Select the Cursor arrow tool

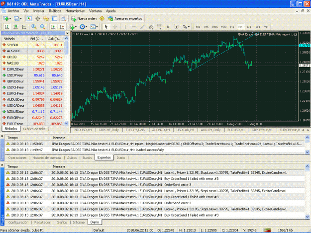tap(106, 27)
